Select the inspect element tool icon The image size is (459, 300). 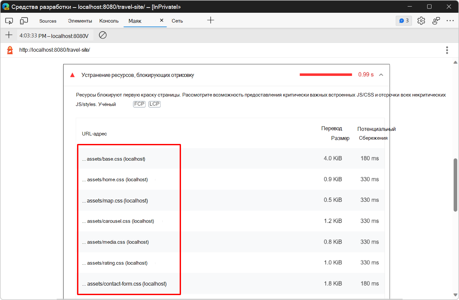click(9, 21)
